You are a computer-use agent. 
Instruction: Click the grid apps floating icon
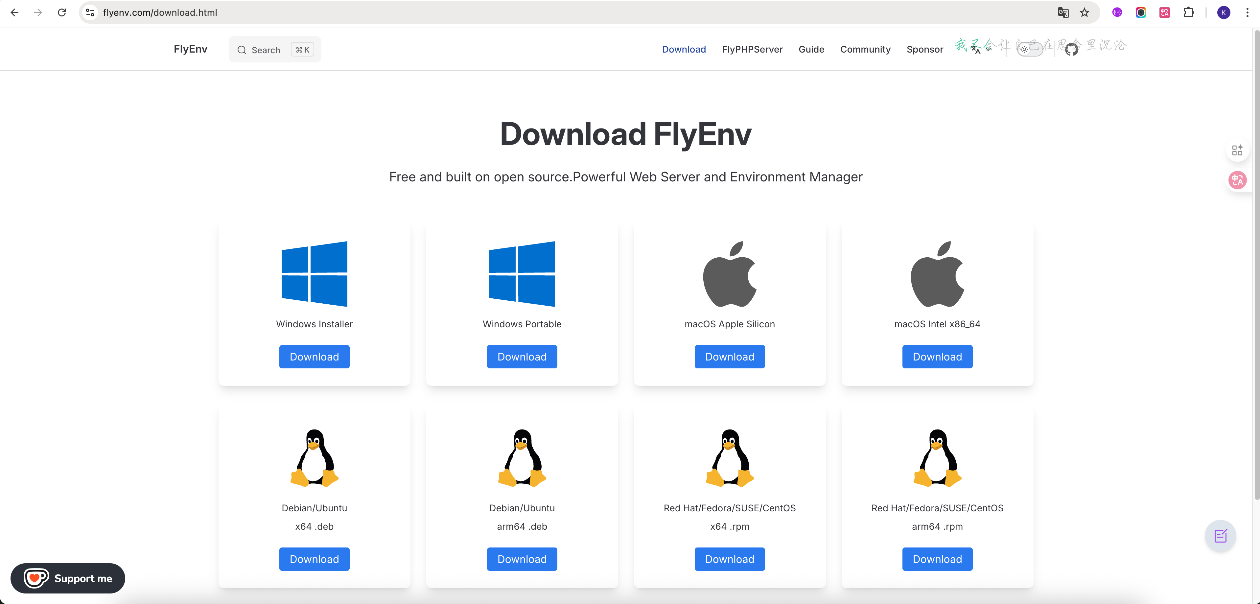[x=1237, y=150]
